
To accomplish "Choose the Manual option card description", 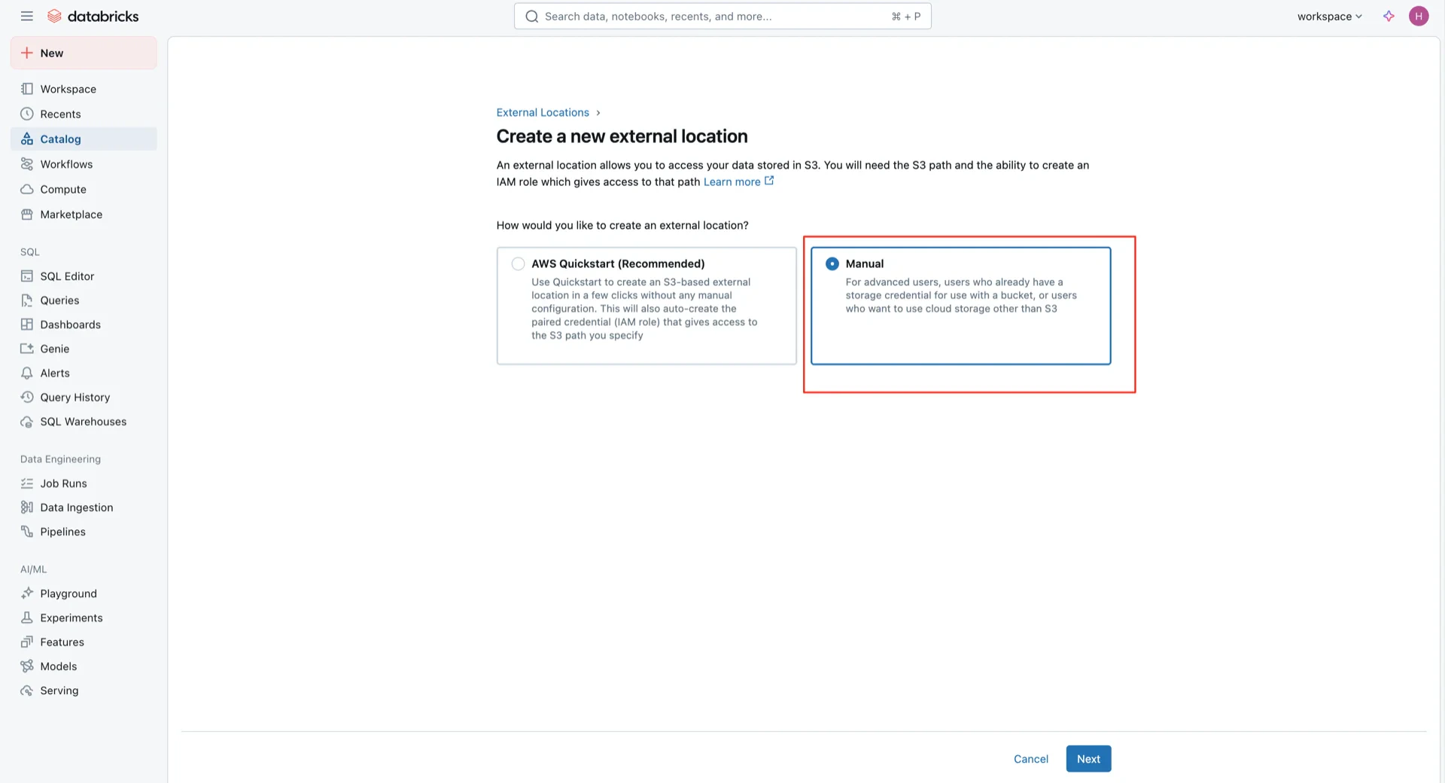I will click(961, 295).
